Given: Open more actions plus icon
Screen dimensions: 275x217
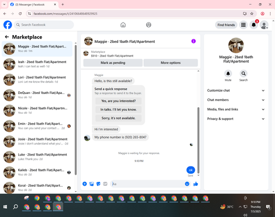Looking at the screenshot, I should tap(85, 184).
